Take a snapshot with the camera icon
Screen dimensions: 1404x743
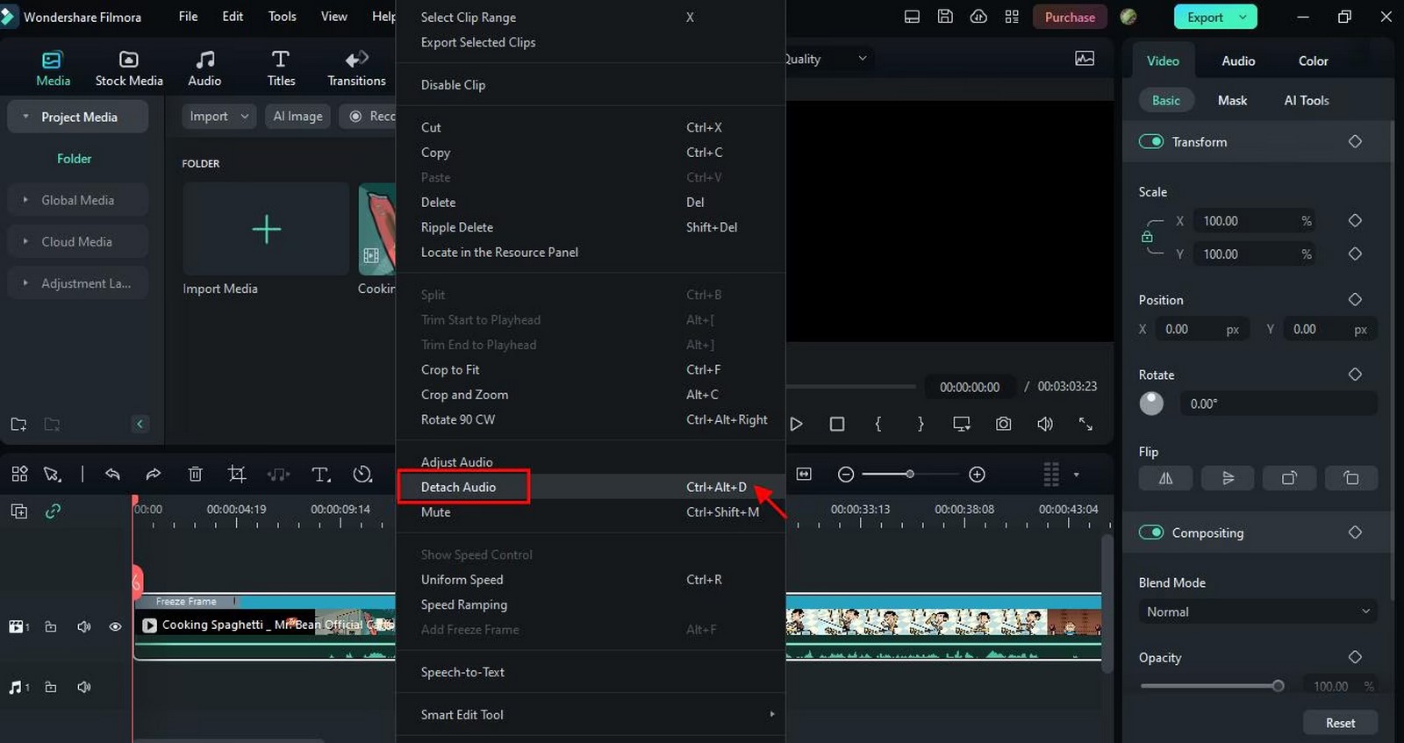pyautogui.click(x=1003, y=424)
